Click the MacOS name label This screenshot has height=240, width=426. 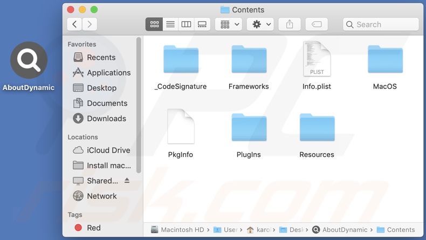point(384,86)
